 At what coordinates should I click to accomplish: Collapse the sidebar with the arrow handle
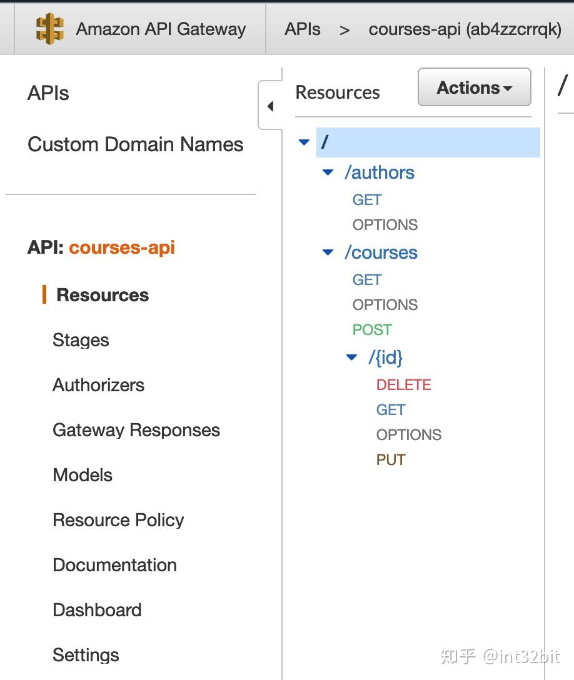pos(270,106)
